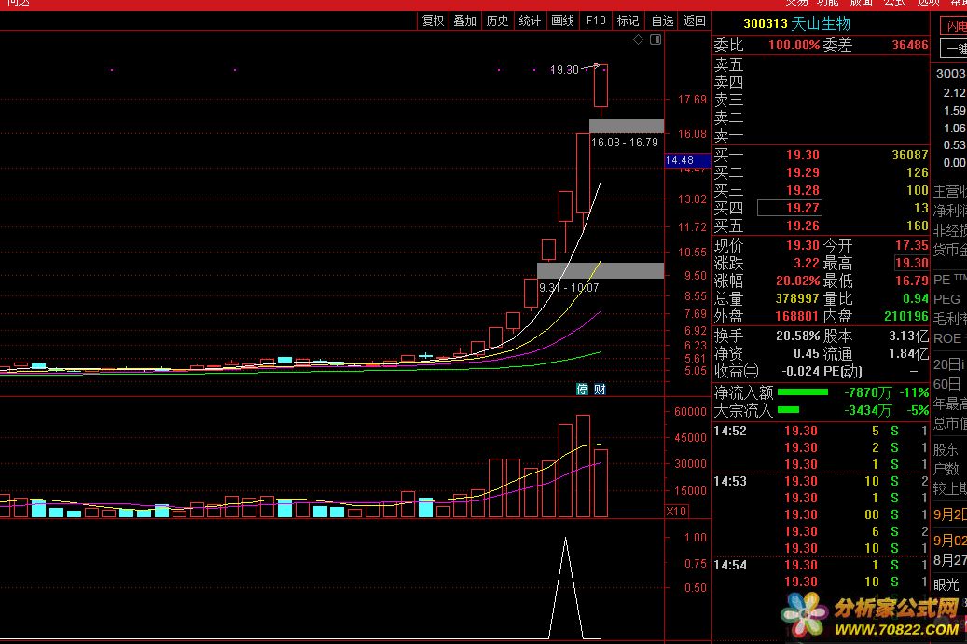Click 标记 in the chart toolbar
The height and width of the screenshot is (644, 967).
coord(628,21)
